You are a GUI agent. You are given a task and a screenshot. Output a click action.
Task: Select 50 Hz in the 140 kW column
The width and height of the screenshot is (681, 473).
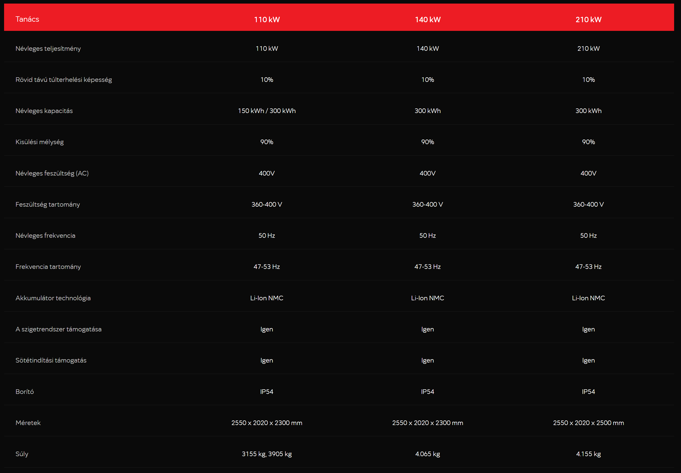428,236
